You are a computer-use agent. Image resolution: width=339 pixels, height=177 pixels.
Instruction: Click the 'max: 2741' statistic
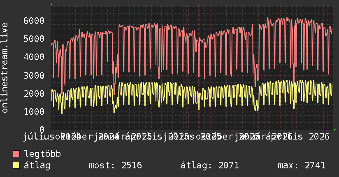302,165
